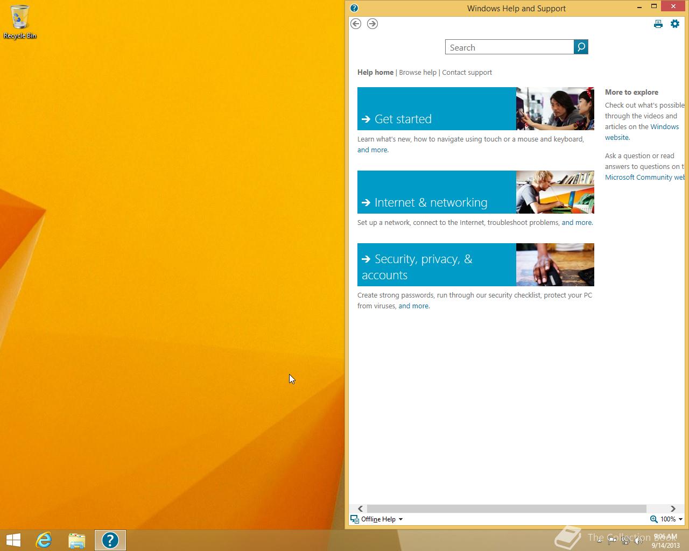Select Help and Support taskbar button
This screenshot has width=689, height=551.
(110, 540)
